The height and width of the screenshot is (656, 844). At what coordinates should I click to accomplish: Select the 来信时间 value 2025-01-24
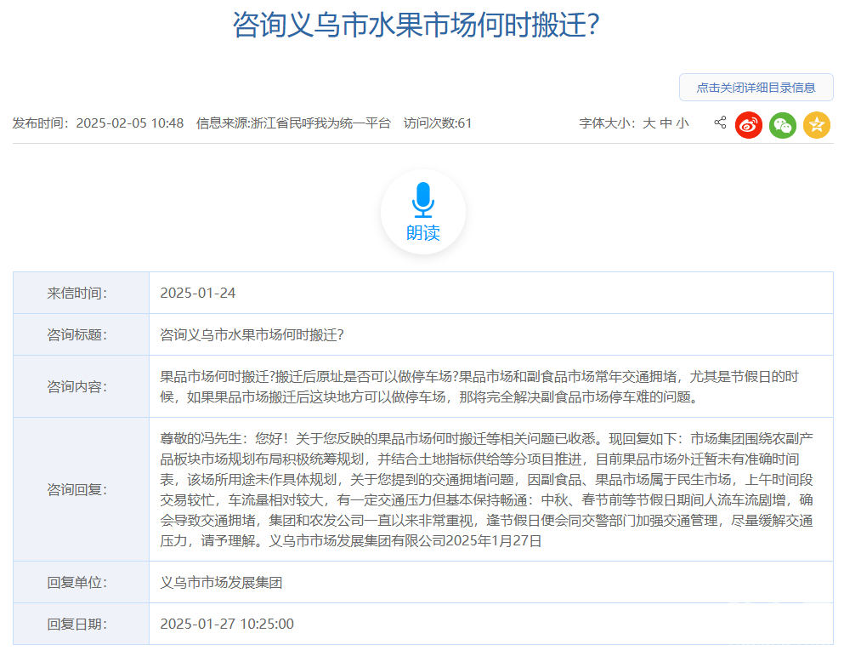pyautogui.click(x=198, y=294)
